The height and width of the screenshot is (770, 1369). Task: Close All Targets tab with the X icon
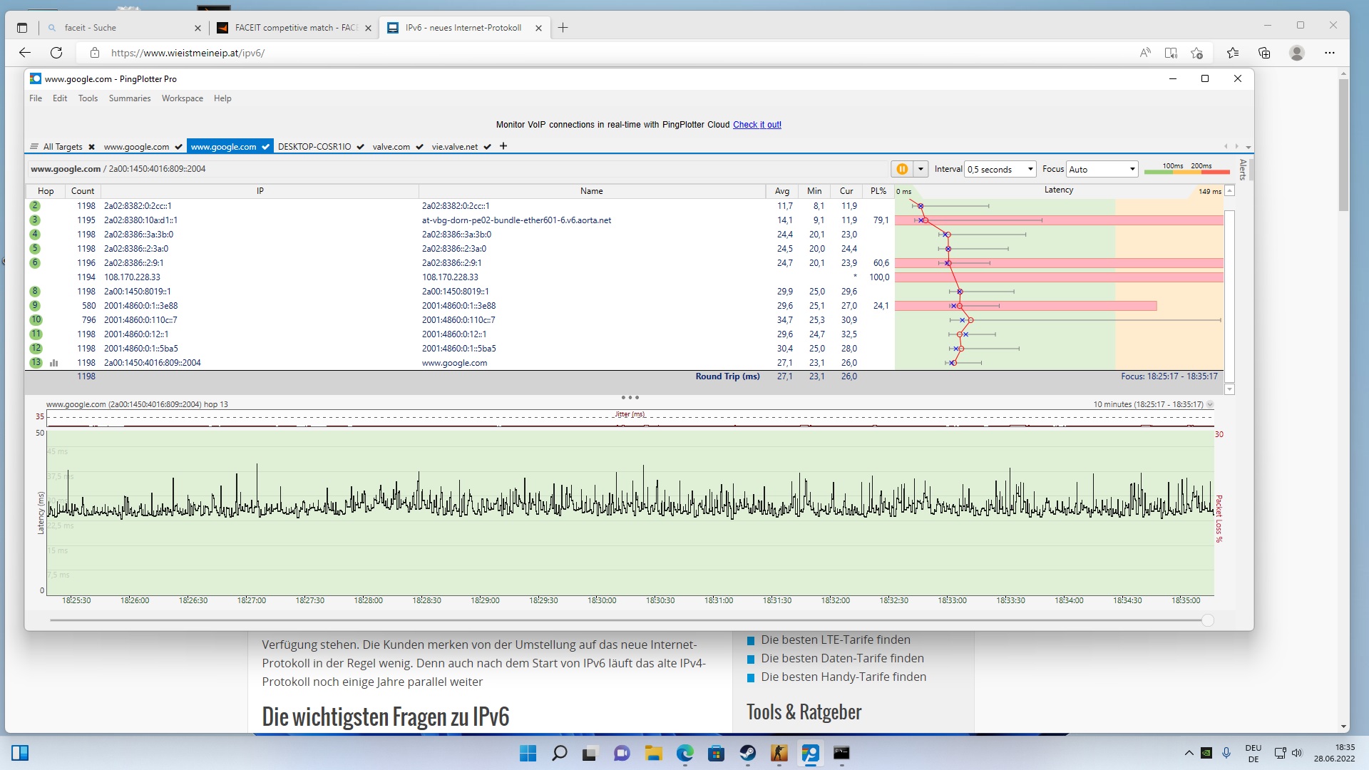pos(91,147)
